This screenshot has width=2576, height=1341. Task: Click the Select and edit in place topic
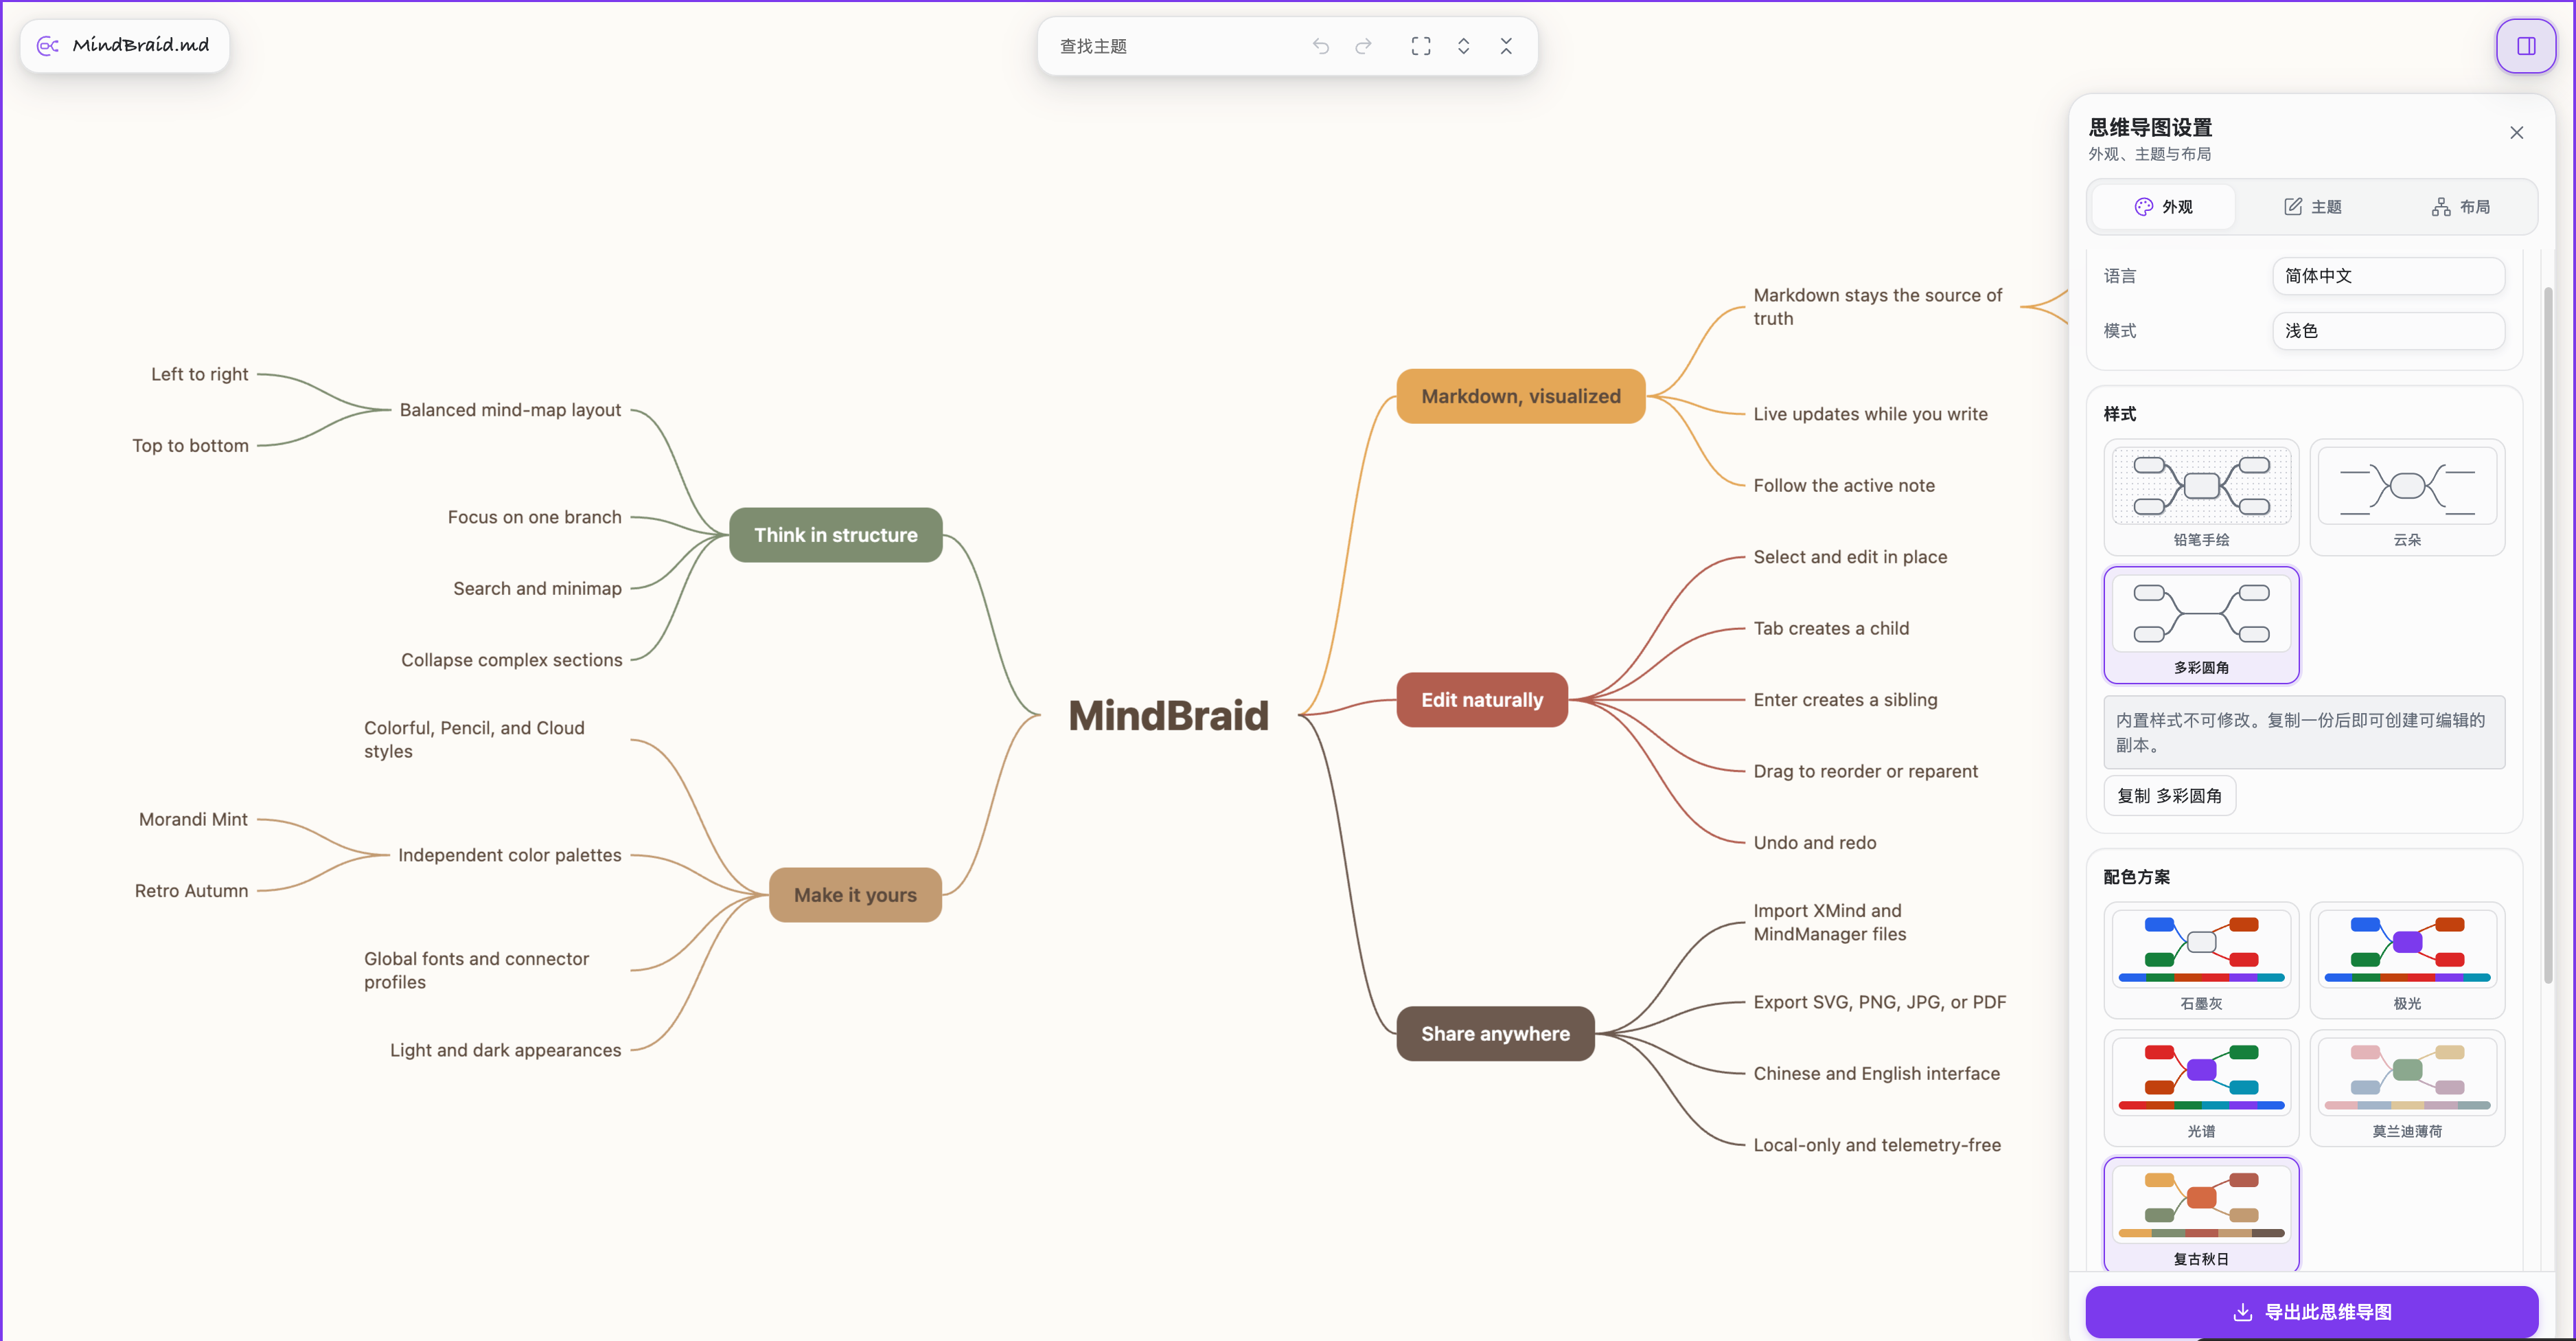coord(1850,556)
